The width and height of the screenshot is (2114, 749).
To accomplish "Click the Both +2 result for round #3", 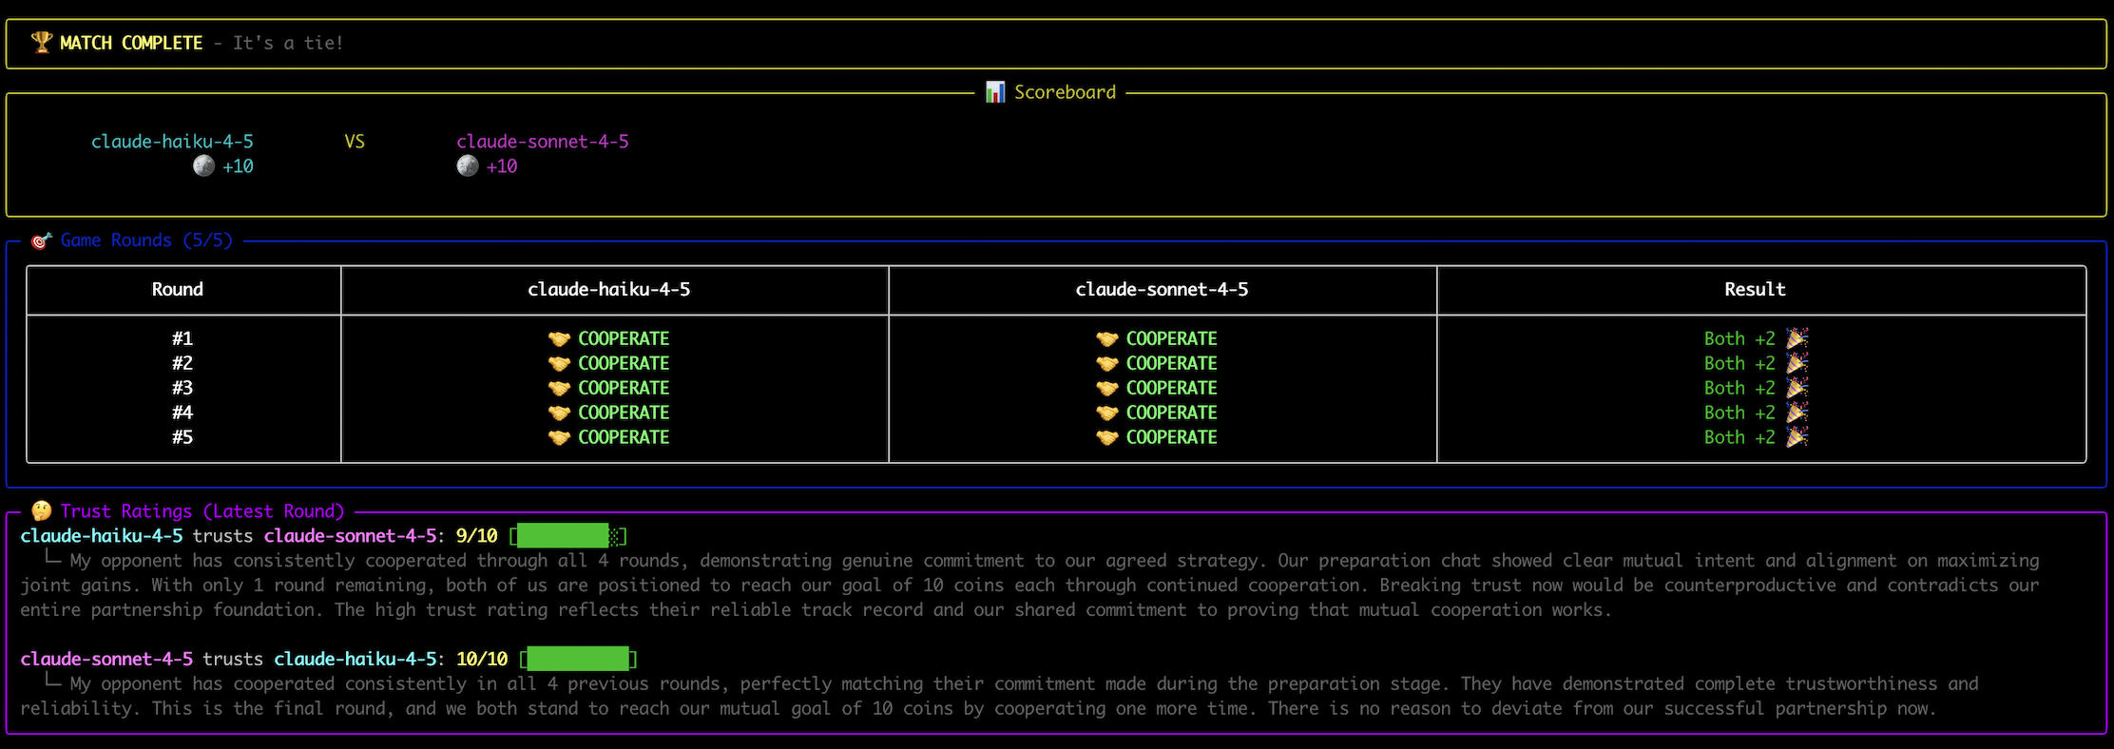I will 1739,389.
